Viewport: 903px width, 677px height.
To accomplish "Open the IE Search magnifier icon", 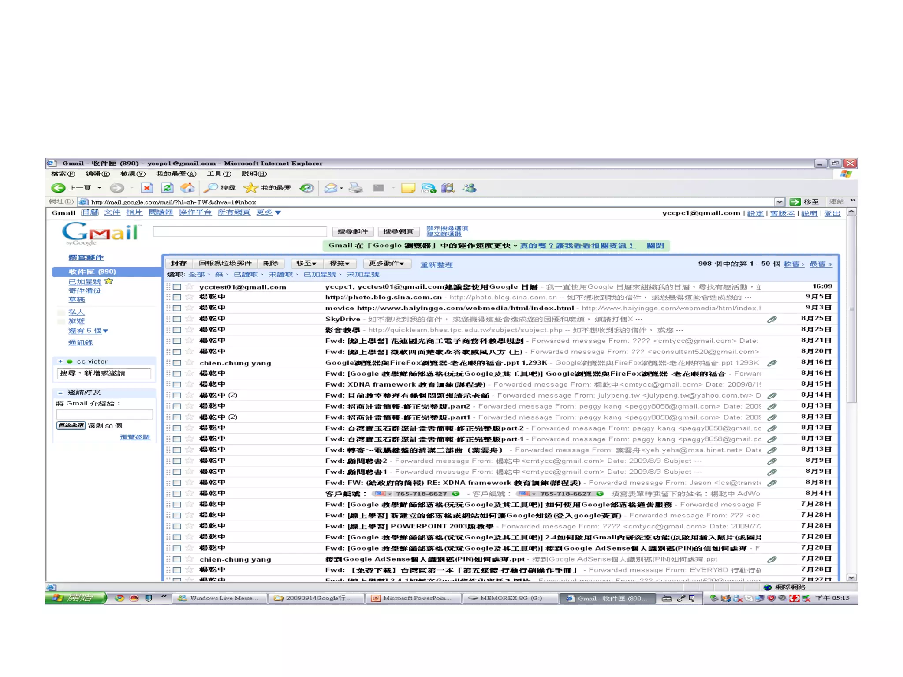I will coord(211,188).
